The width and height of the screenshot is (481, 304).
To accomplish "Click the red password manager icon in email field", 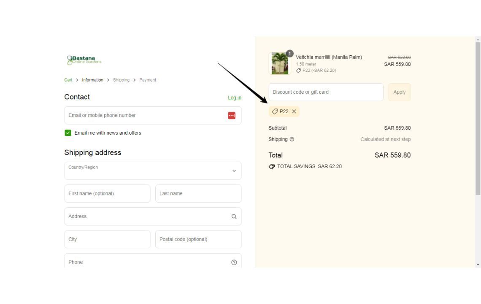I will pyautogui.click(x=232, y=115).
